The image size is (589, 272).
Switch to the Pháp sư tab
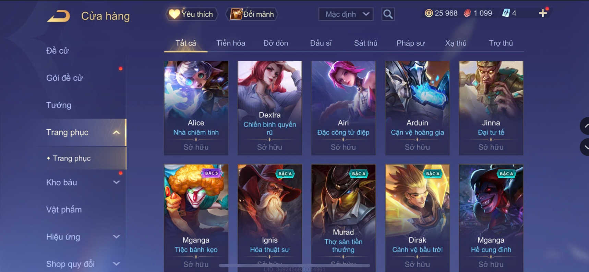click(x=410, y=43)
